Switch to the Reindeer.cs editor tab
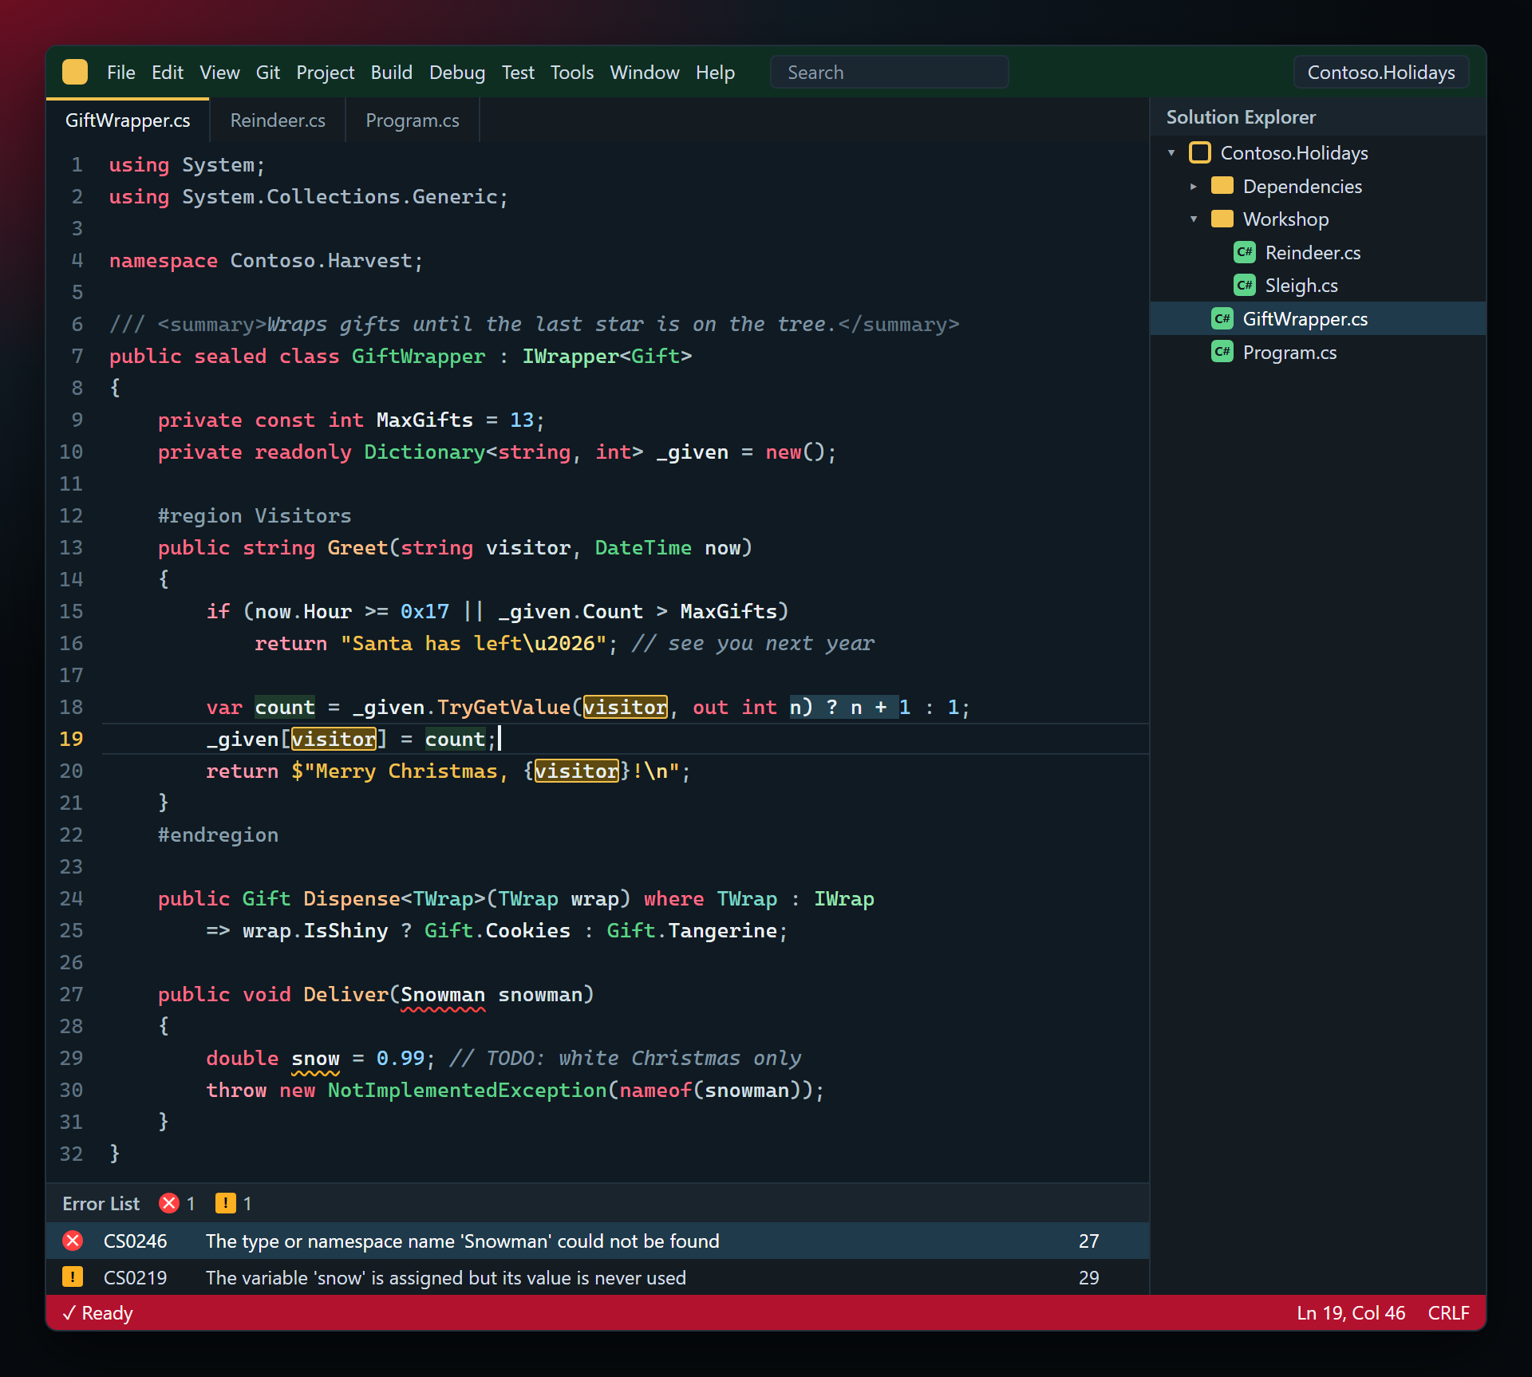Viewport: 1532px width, 1377px height. pyautogui.click(x=278, y=120)
